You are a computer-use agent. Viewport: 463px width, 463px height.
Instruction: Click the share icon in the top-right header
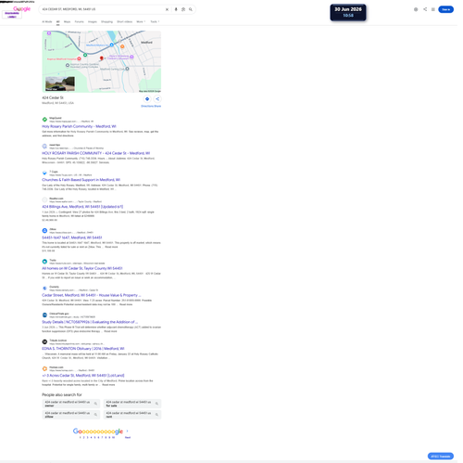click(425, 9)
